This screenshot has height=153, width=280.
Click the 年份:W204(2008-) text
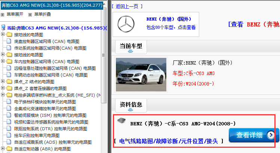193,84
